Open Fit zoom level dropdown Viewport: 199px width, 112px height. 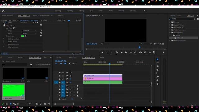(x=104, y=44)
